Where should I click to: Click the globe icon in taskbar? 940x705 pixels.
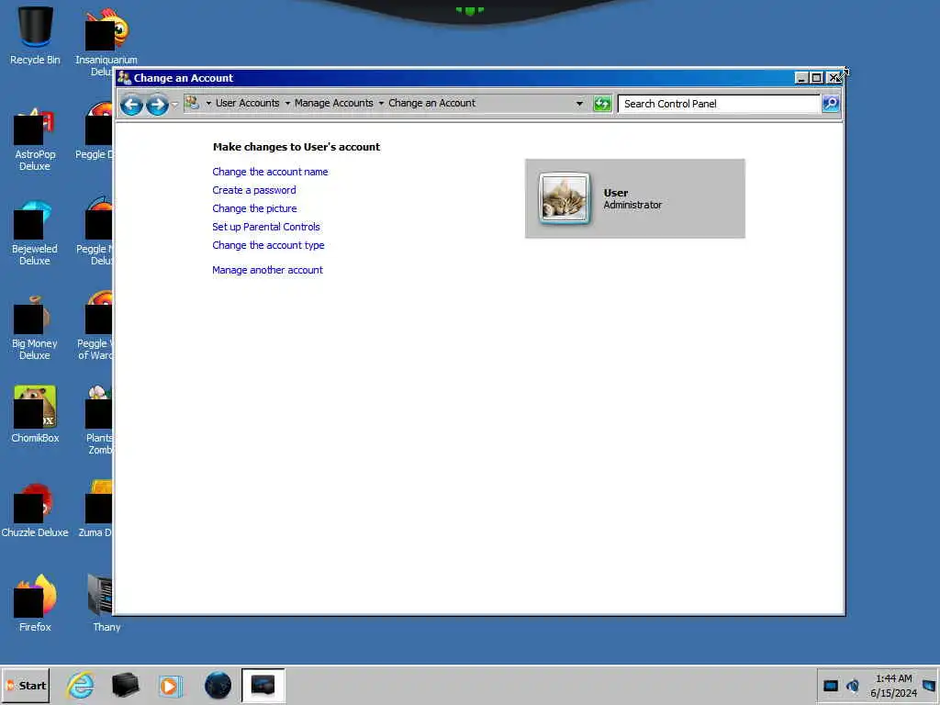(x=218, y=685)
